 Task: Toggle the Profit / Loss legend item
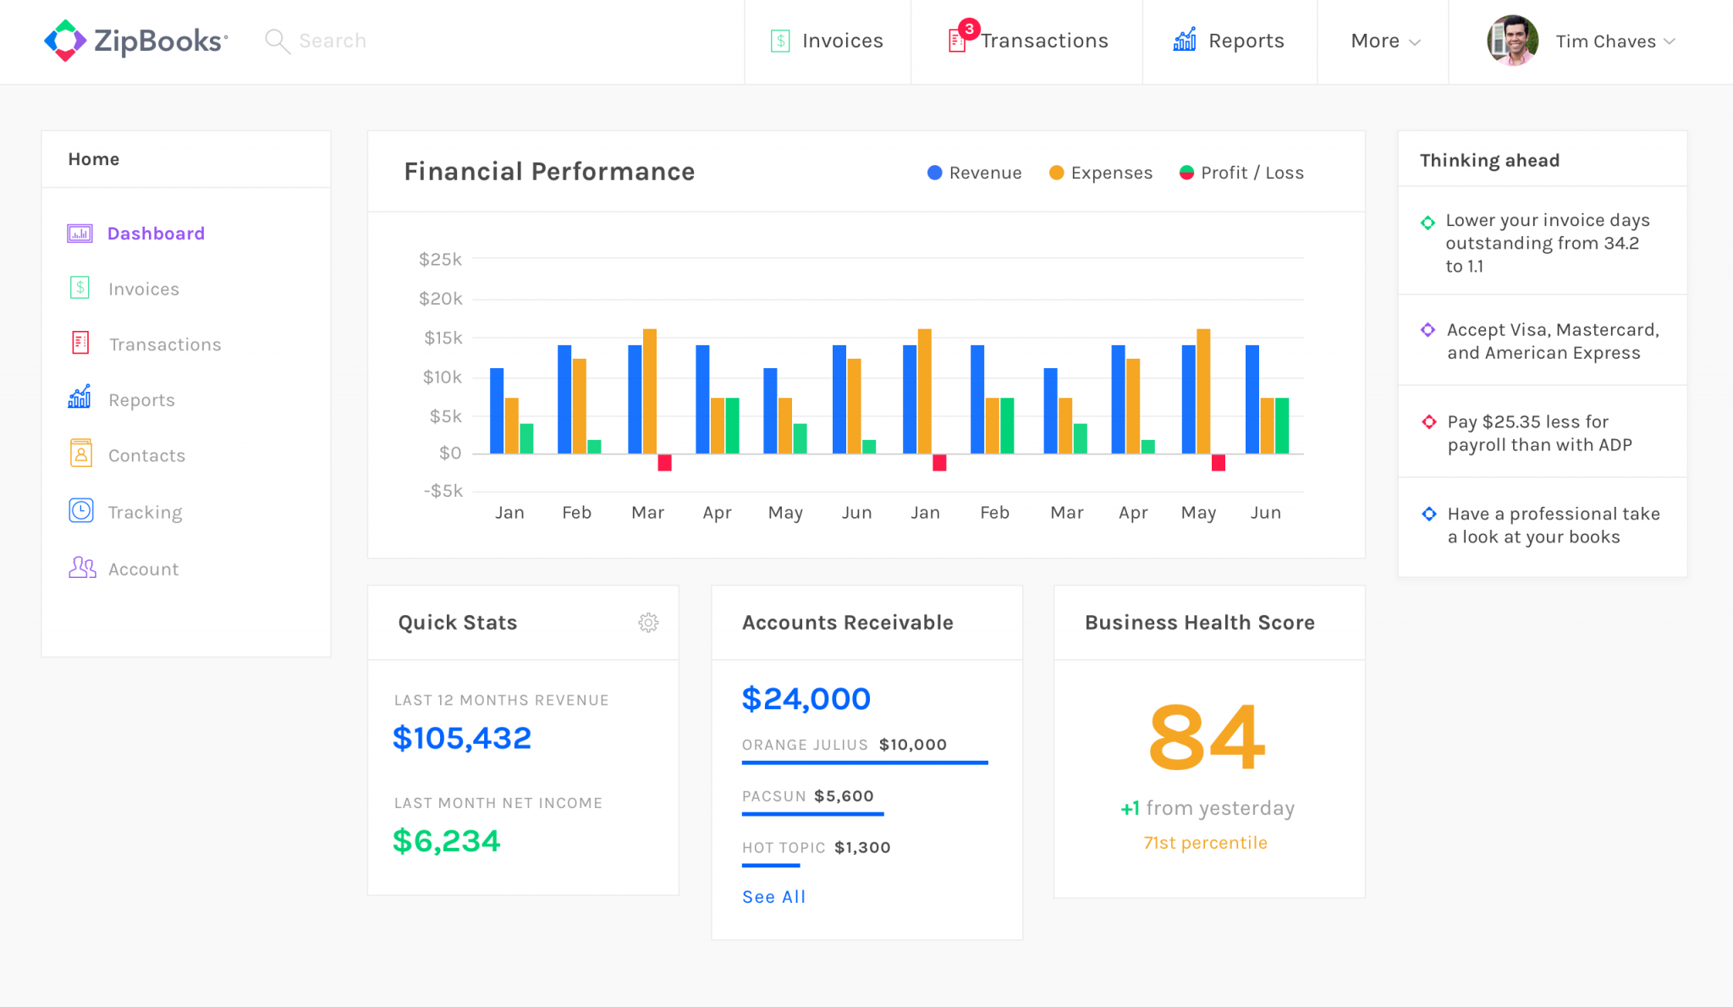(1239, 172)
